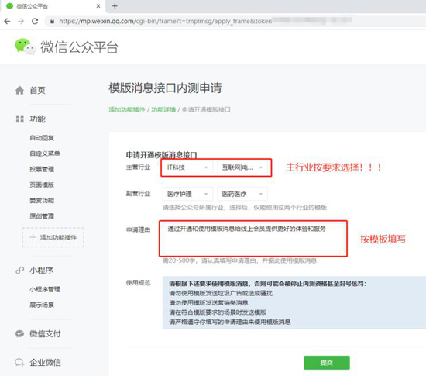The image size is (426, 376).
Task: Open the 小程序 section heading
Action: point(41,271)
